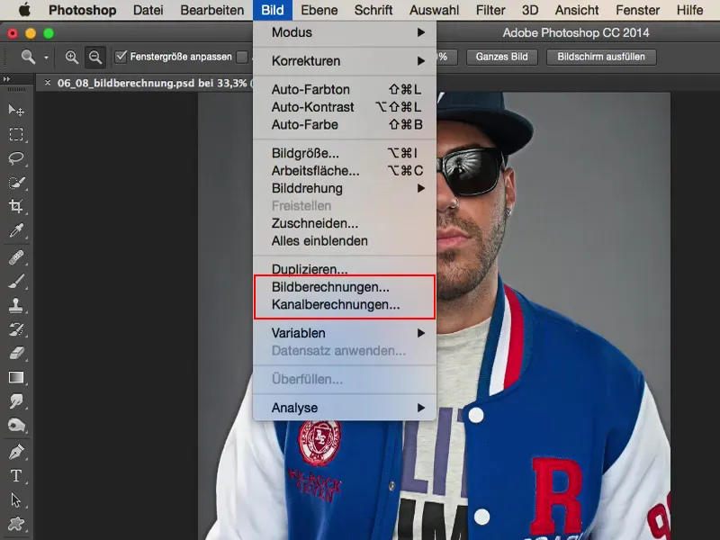Screen dimensions: 720x540
Task: Select the Lasso tool
Action: click(16, 158)
